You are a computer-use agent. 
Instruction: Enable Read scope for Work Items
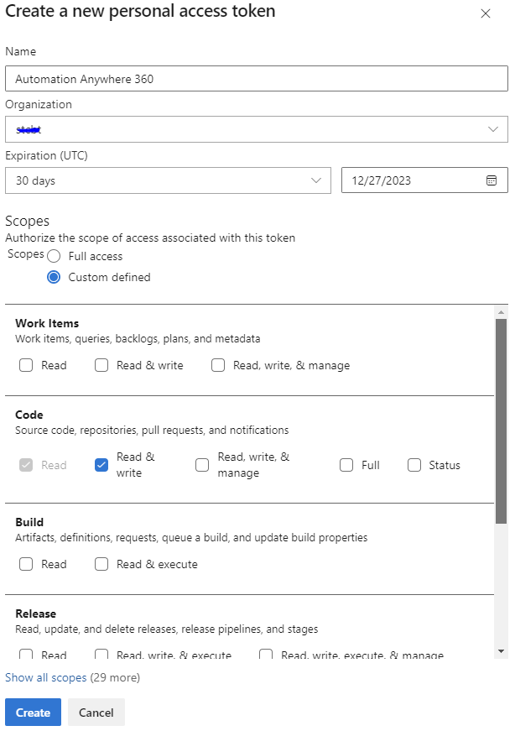click(25, 365)
